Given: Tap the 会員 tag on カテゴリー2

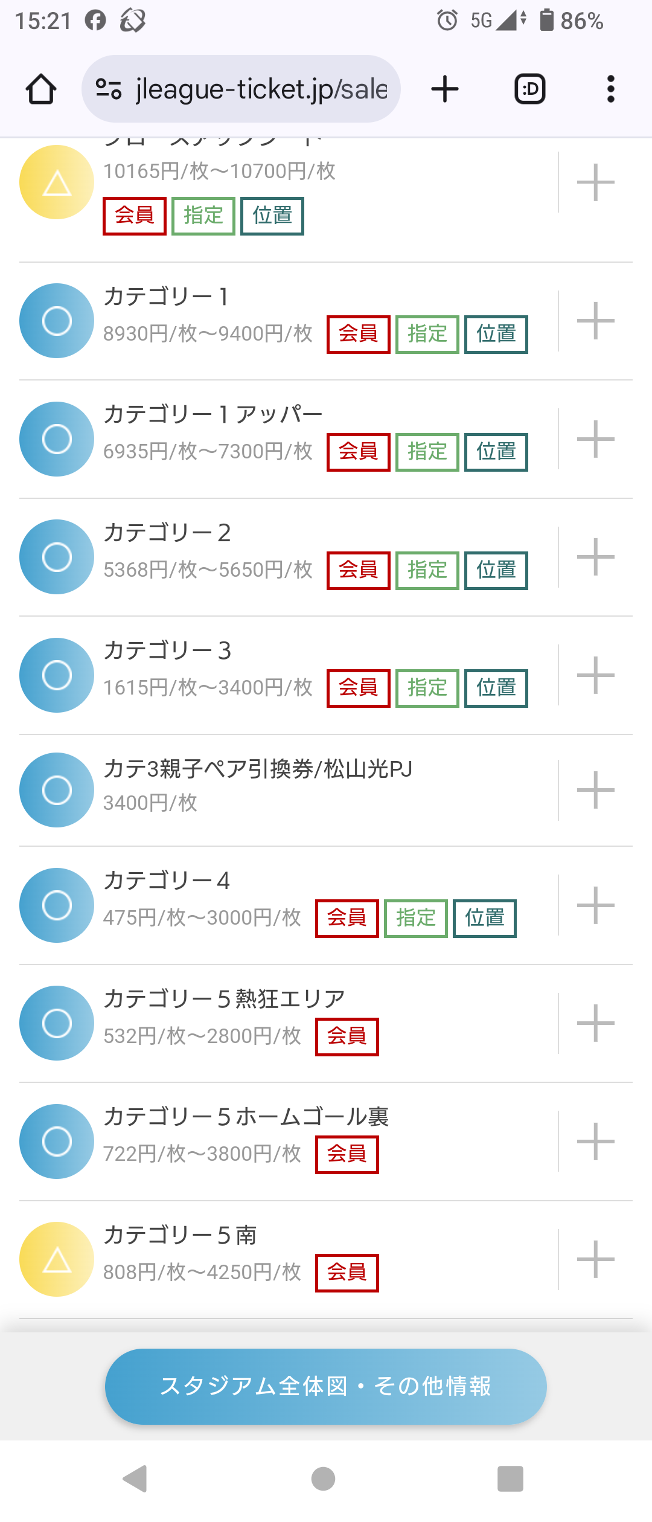Looking at the screenshot, I should point(359,570).
